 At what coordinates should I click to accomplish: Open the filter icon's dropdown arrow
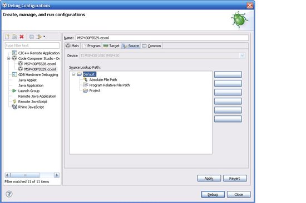[x=45, y=37]
